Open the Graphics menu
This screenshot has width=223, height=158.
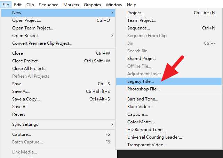(92, 5)
